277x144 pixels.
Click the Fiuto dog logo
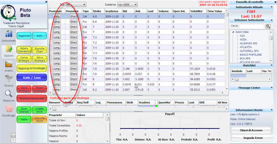click(8, 13)
